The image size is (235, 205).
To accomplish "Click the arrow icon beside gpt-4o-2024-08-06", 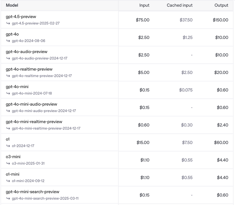I will (8, 41).
